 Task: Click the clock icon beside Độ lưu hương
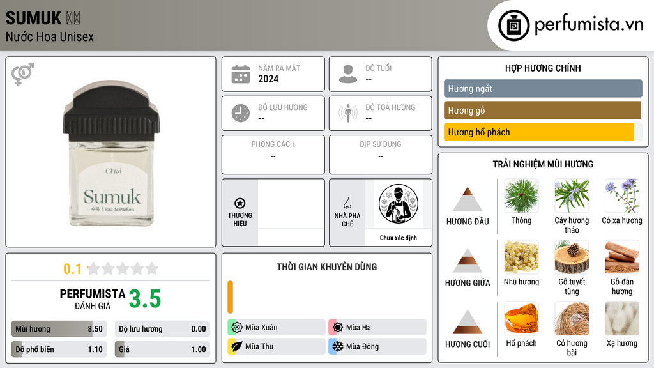tap(241, 113)
